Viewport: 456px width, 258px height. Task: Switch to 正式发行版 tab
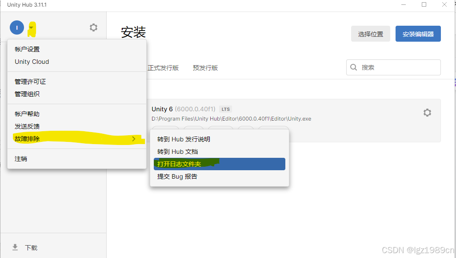[163, 68]
